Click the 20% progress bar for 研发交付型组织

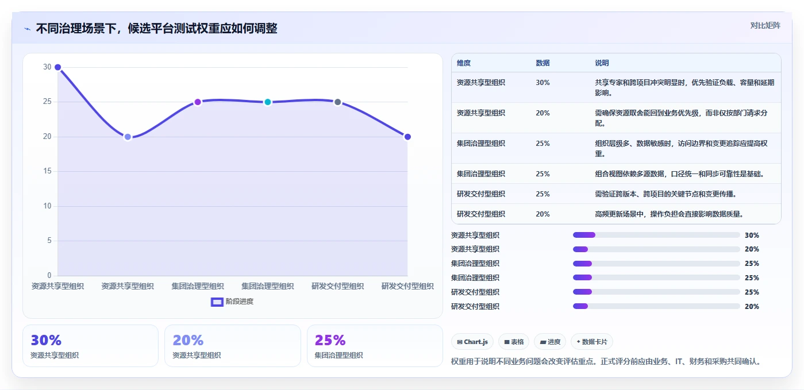point(656,306)
